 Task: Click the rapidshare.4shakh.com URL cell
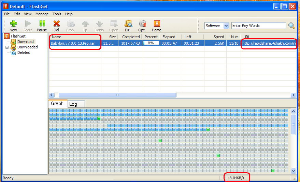coord(269,43)
